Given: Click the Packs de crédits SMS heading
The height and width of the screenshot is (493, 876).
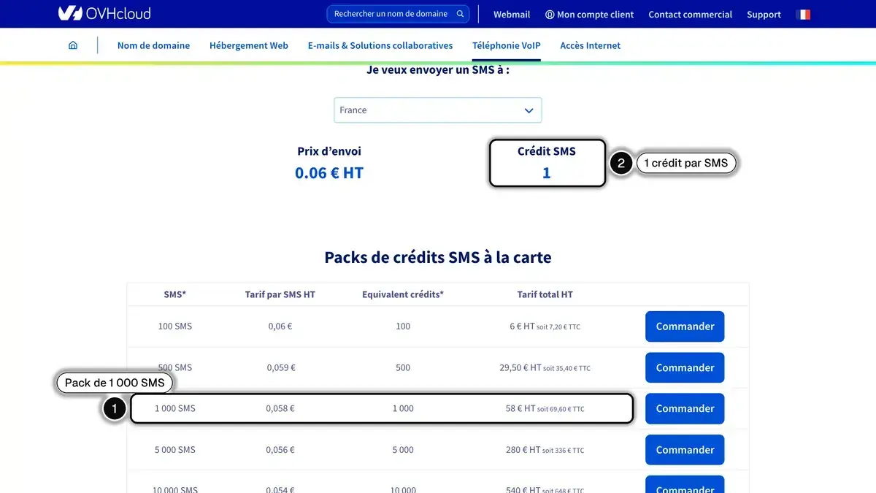Looking at the screenshot, I should [x=438, y=257].
